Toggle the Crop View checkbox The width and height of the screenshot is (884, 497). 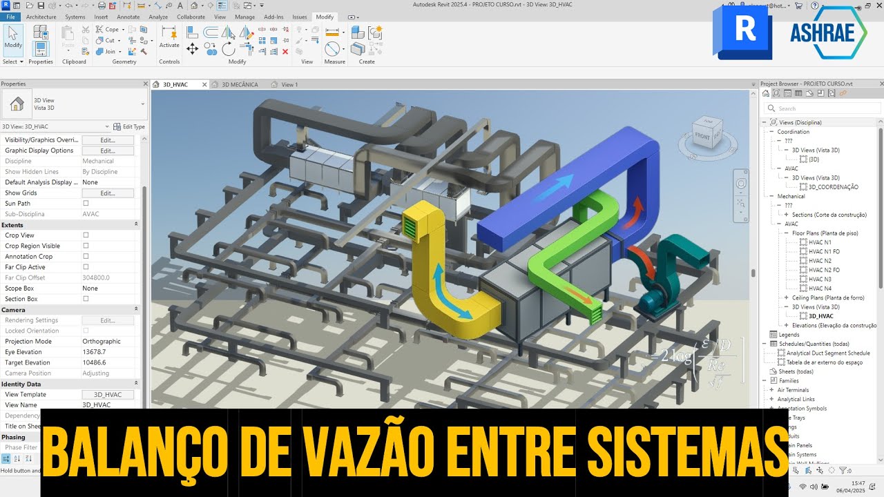coord(86,235)
